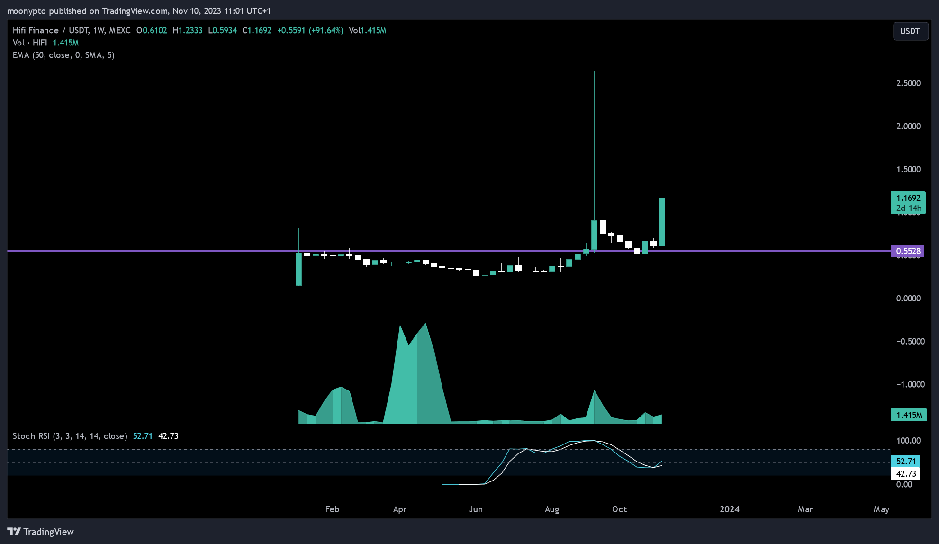Image resolution: width=939 pixels, height=544 pixels.
Task: Click the +0.5591 (+91.64%) change value
Action: tap(310, 30)
